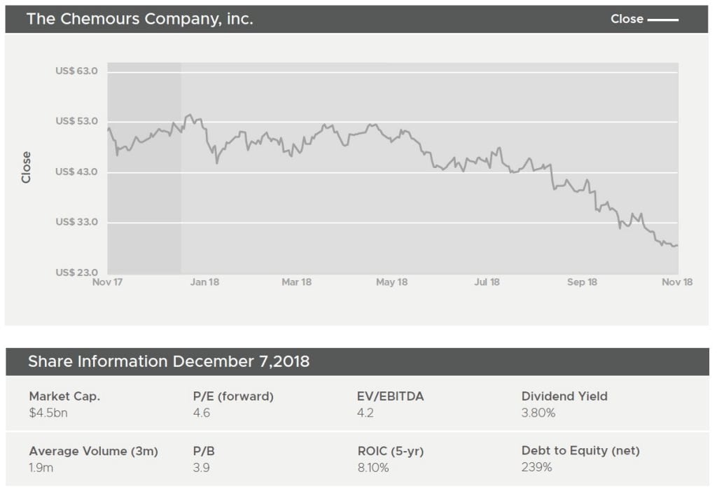Click the Mar 18 x-axis marker
The width and height of the screenshot is (717, 493).
click(x=296, y=282)
